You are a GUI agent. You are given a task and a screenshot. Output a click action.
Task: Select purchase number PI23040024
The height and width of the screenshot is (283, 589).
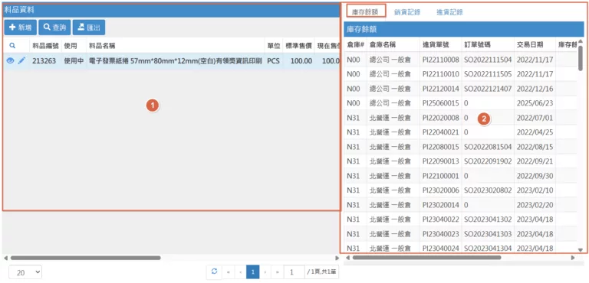[x=441, y=249]
